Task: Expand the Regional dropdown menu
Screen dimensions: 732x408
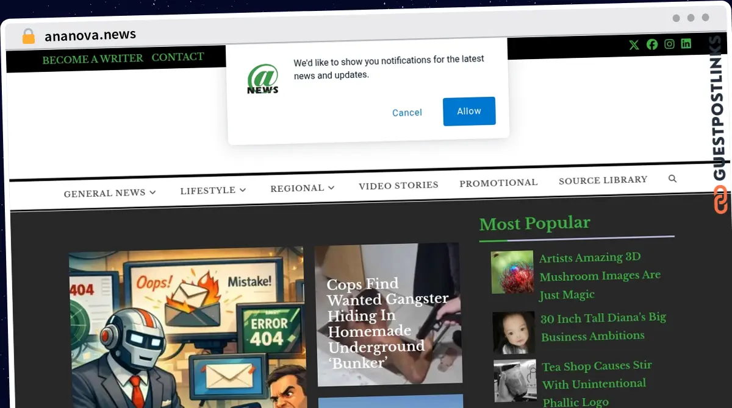Action: [303, 188]
